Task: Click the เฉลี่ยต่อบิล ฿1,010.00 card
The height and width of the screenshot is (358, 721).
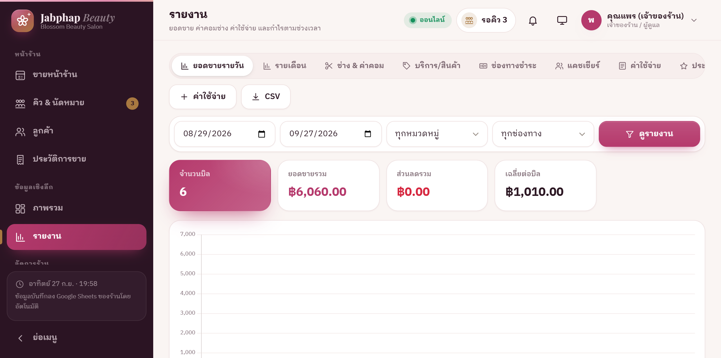Action: click(x=545, y=185)
